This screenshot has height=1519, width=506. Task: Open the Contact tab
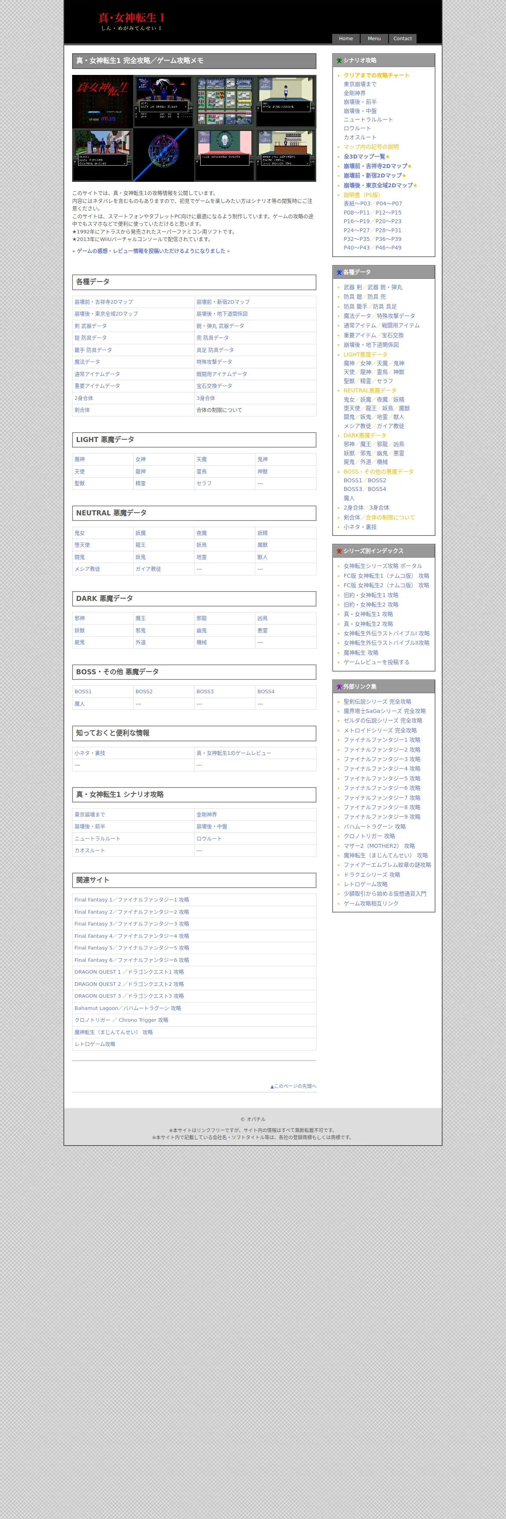[x=402, y=38]
